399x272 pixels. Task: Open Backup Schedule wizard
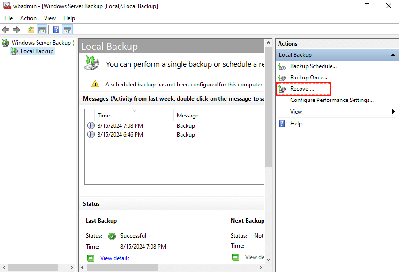click(x=313, y=66)
